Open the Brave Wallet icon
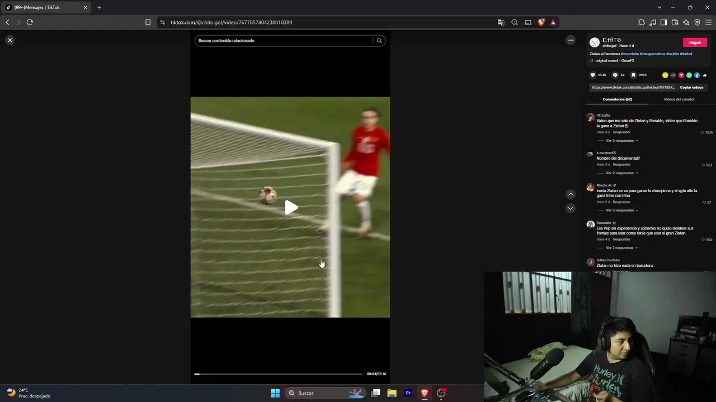The width and height of the screenshot is (716, 402). (675, 22)
